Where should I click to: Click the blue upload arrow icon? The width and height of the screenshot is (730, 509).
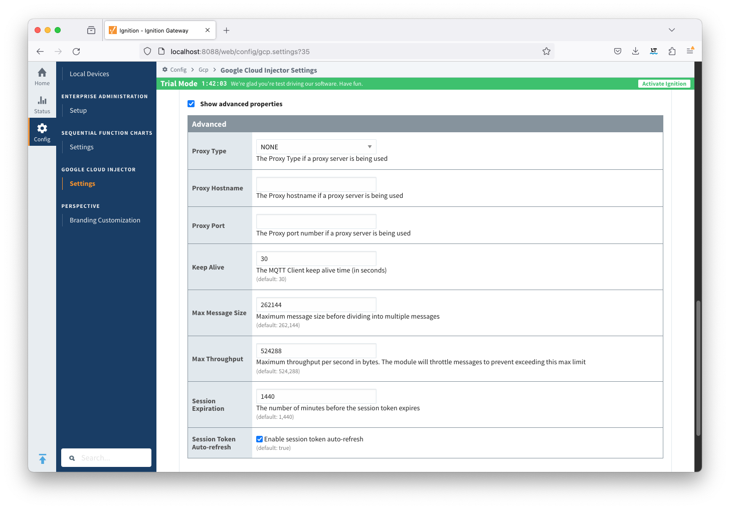click(x=43, y=458)
